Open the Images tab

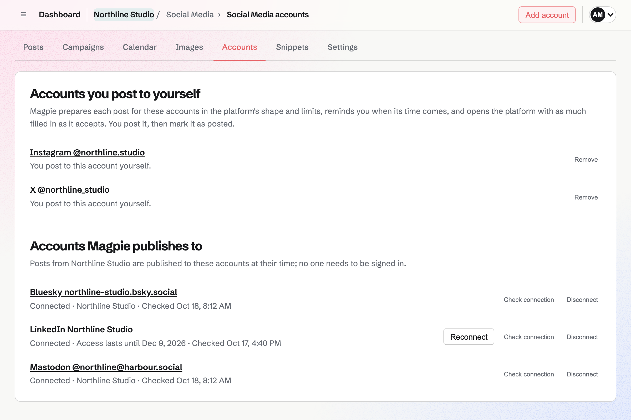[189, 47]
